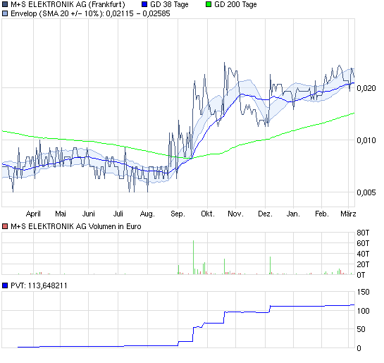The image size is (384, 363).
Task: Click the 80T volume axis label
Action: coord(363,233)
